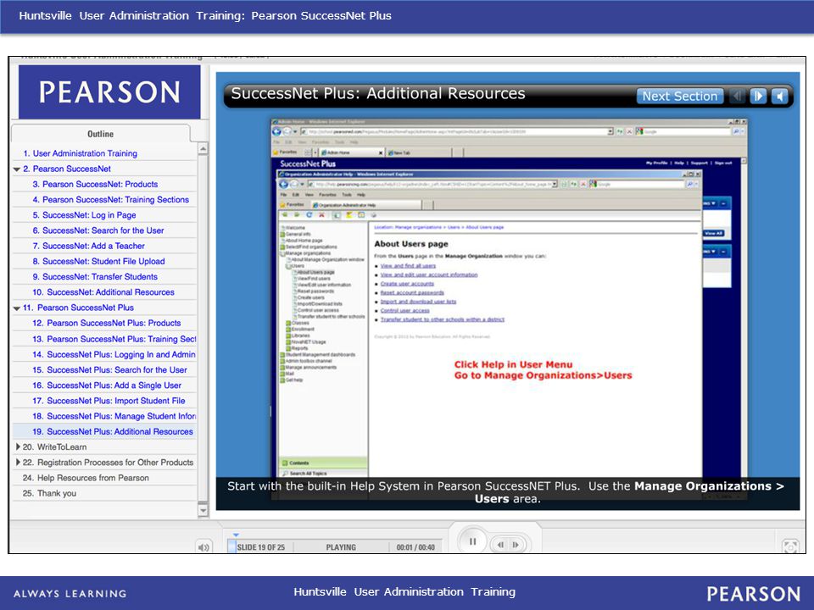
Task: Click 'Control user access' help link
Action: 405,311
